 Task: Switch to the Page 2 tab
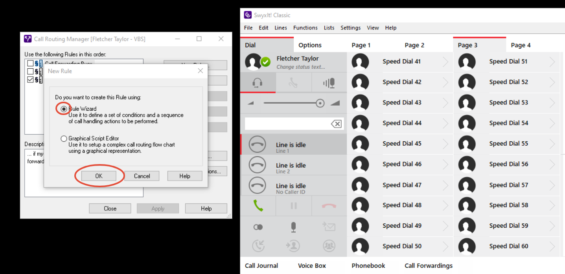click(414, 45)
